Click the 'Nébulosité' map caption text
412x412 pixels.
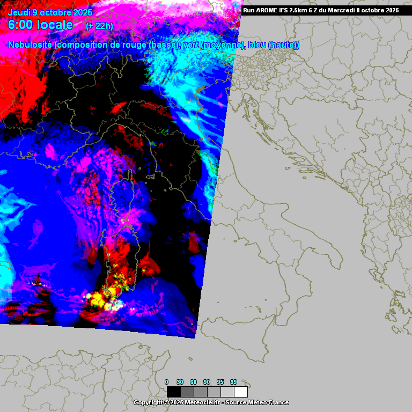click(30, 45)
